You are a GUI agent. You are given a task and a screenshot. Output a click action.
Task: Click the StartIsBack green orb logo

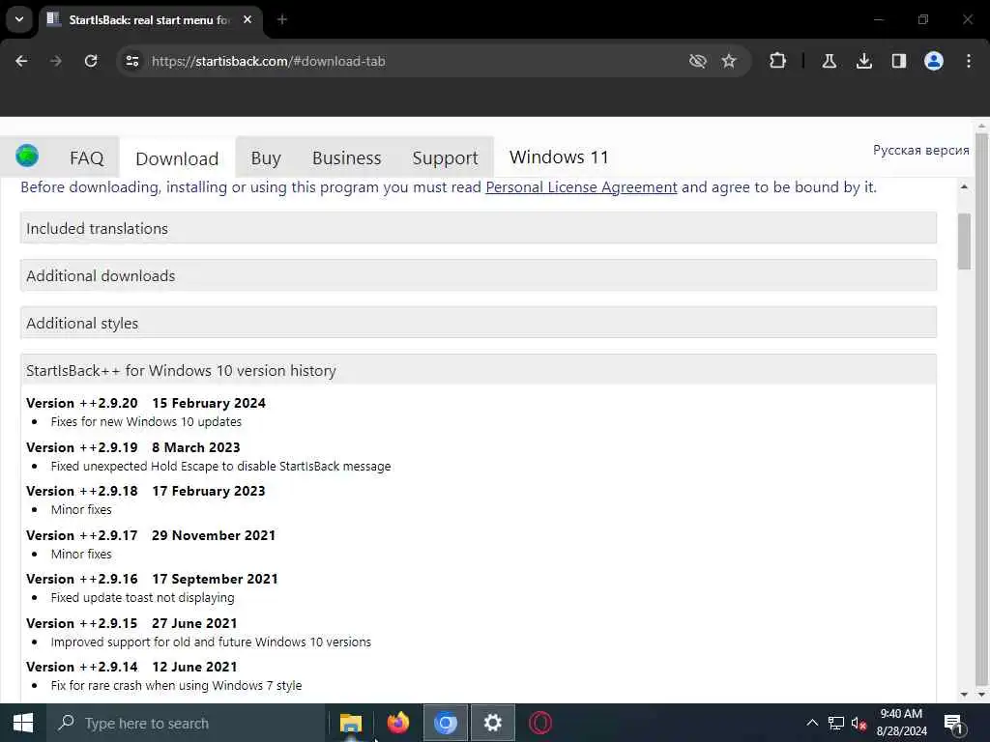click(x=27, y=156)
